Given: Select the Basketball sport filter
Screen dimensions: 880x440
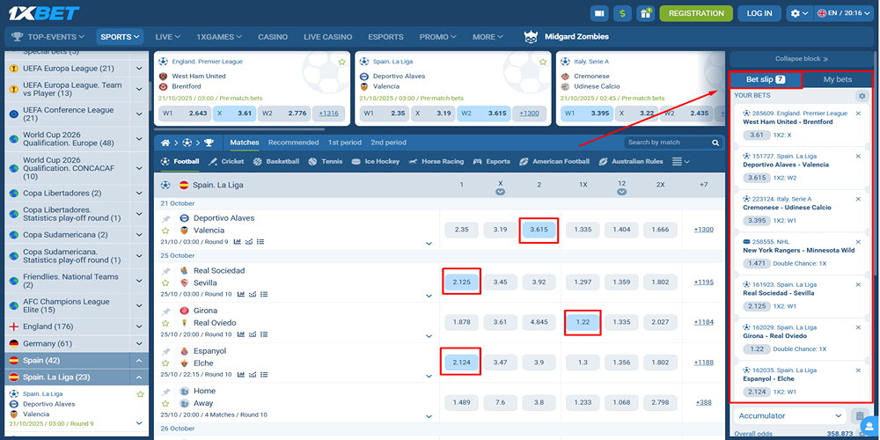Looking at the screenshot, I should (275, 162).
